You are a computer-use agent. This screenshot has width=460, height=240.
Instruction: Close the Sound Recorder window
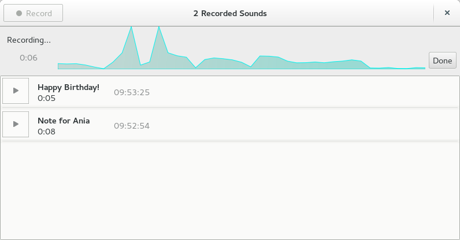[x=447, y=13]
